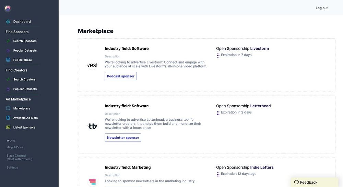This screenshot has width=343, height=187.
Task: Click the flame icon beside Find Creators Popular Datasets
Action: coord(8,89)
